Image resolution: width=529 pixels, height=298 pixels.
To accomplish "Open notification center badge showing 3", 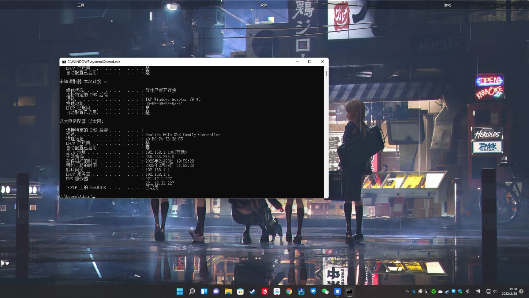I will 521,291.
